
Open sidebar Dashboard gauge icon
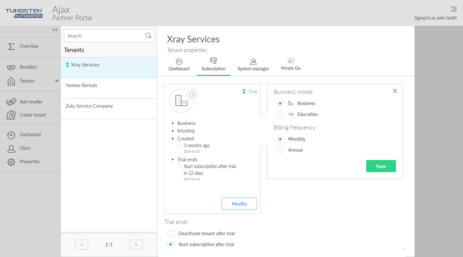pyautogui.click(x=11, y=135)
